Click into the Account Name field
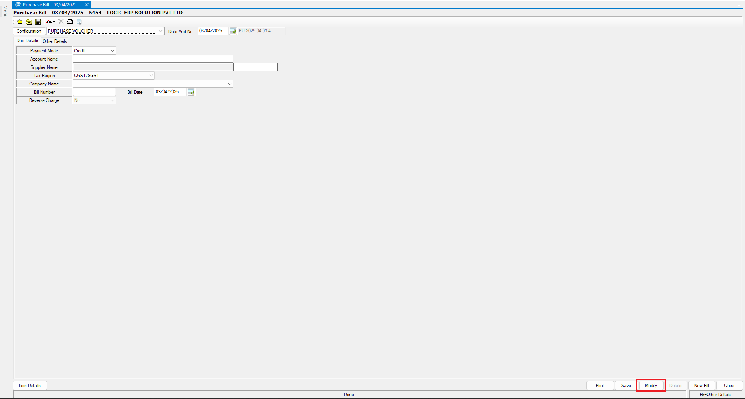 coord(153,59)
